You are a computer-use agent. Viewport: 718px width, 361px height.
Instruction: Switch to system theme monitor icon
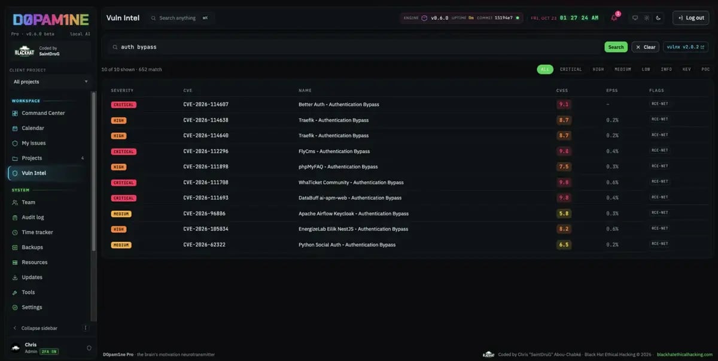coord(635,18)
